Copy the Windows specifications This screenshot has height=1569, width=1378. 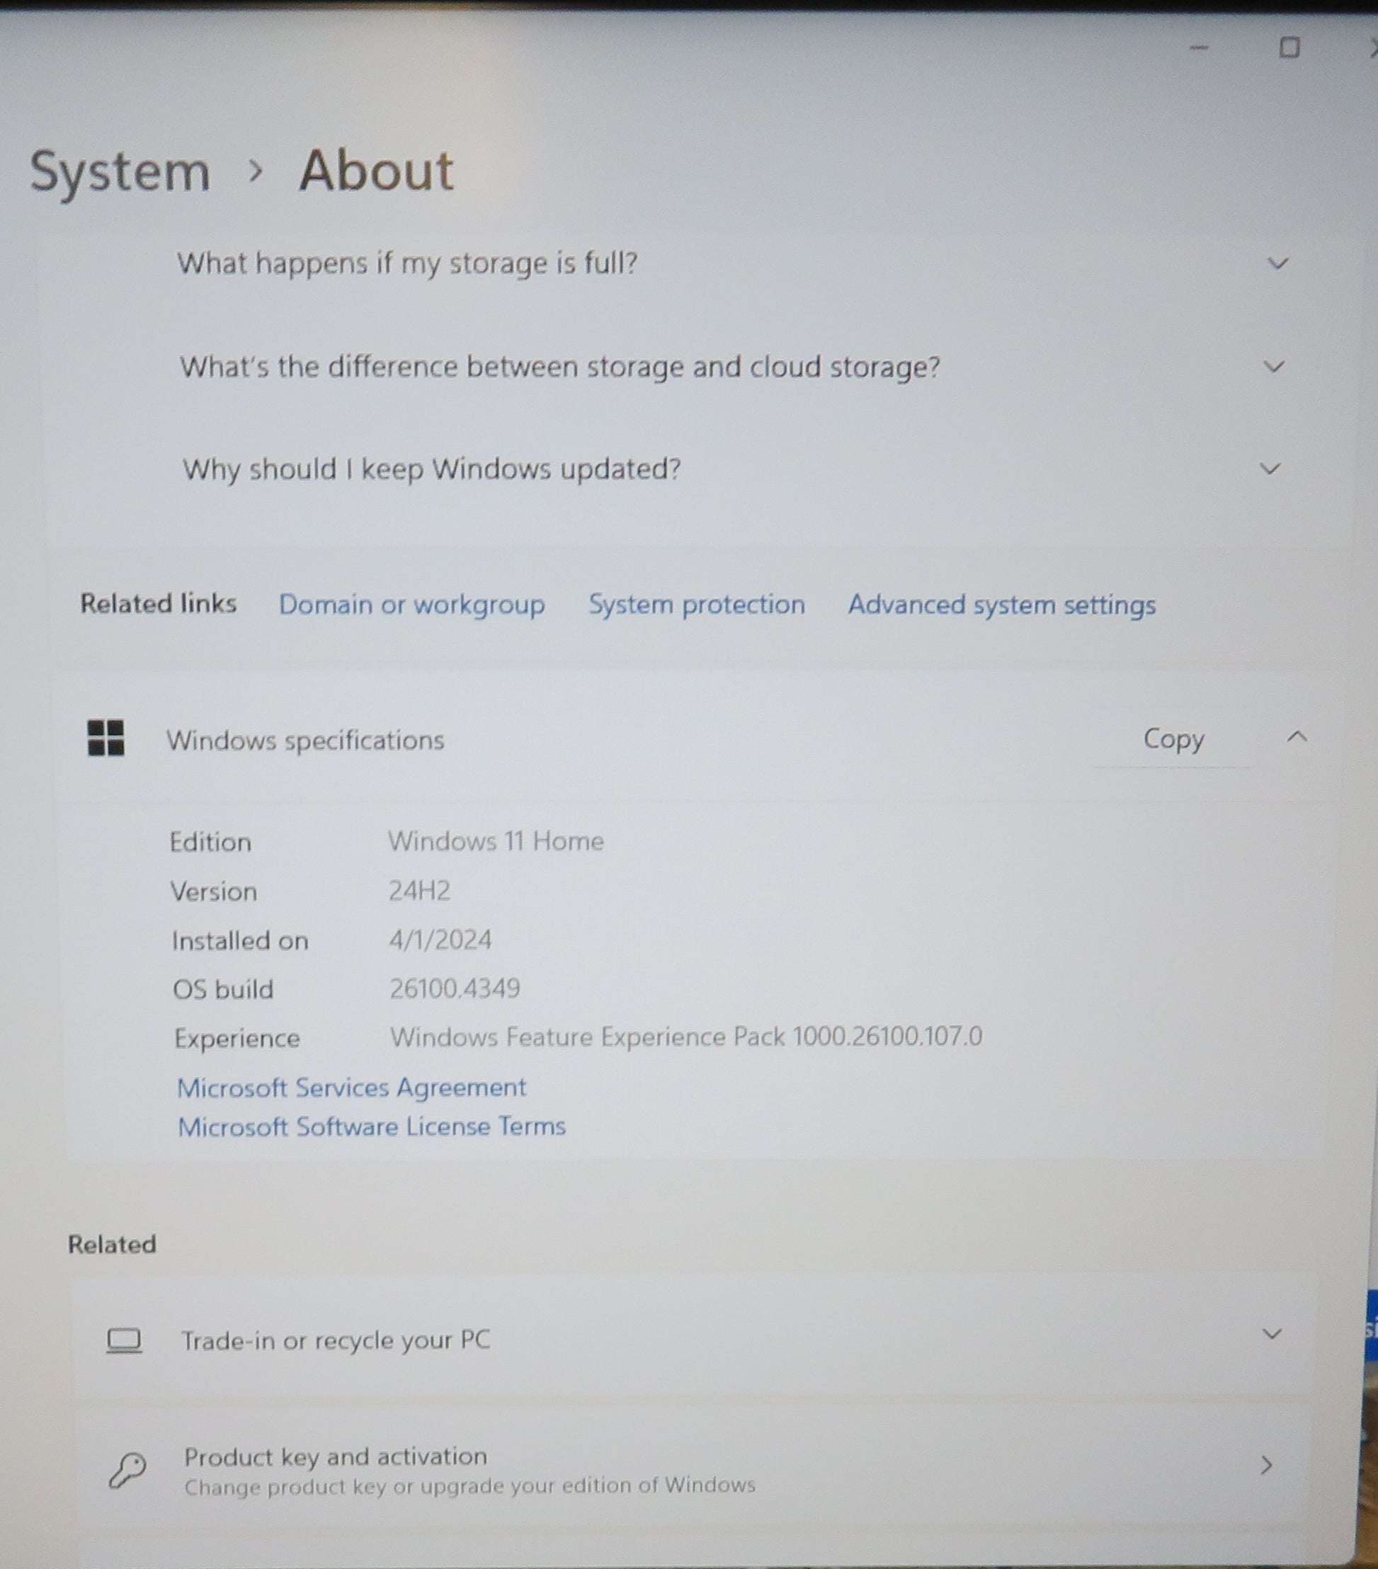[1173, 738]
